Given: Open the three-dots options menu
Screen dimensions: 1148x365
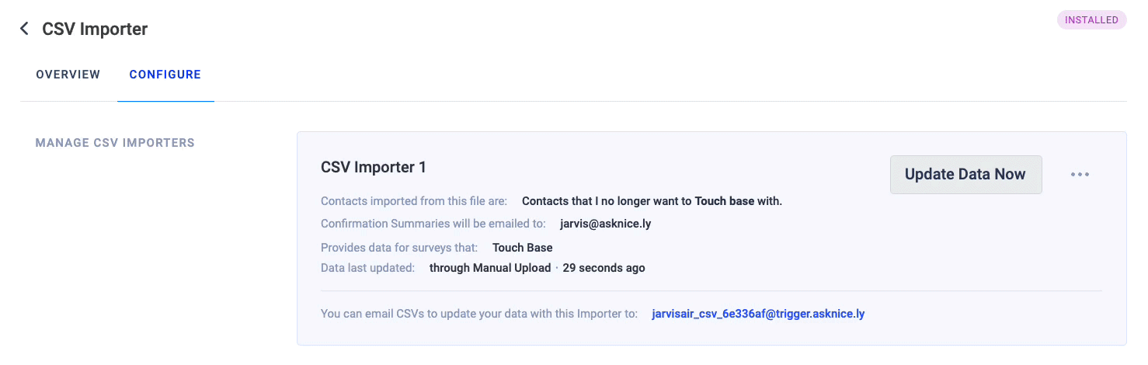Looking at the screenshot, I should coord(1080,175).
